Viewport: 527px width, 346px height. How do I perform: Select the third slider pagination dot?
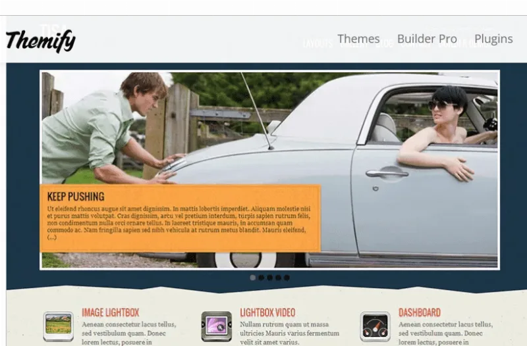point(270,278)
